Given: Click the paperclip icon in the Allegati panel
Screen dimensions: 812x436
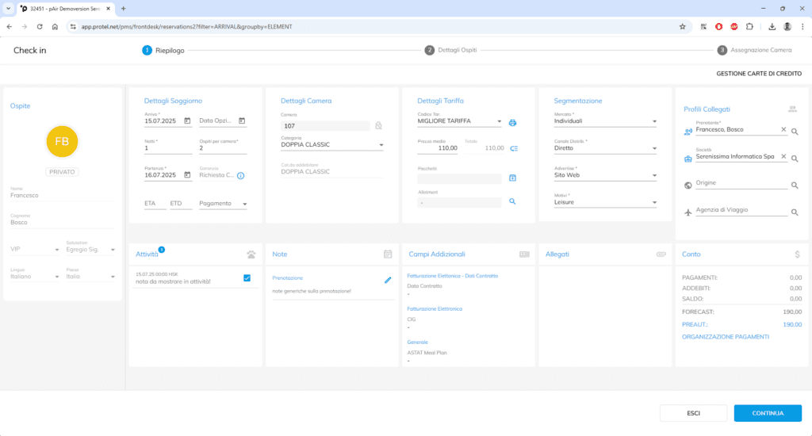Looking at the screenshot, I should (x=661, y=254).
